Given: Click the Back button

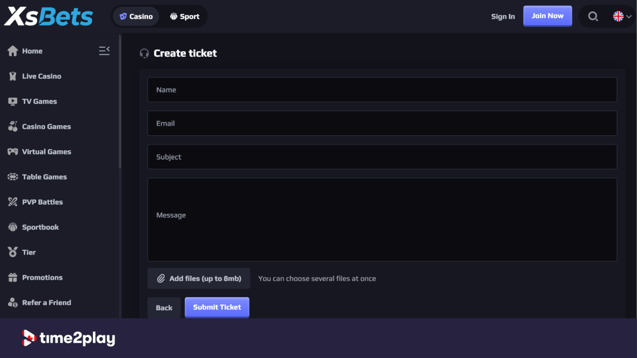Looking at the screenshot, I should [x=164, y=308].
